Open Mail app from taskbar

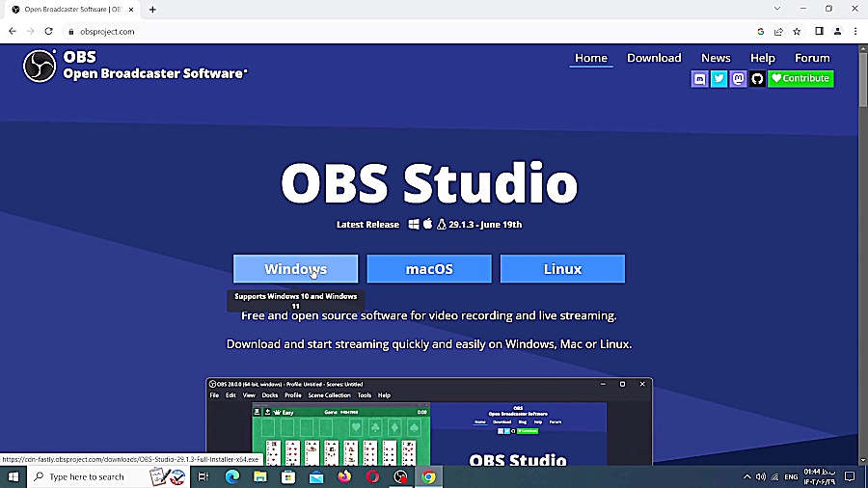click(316, 476)
